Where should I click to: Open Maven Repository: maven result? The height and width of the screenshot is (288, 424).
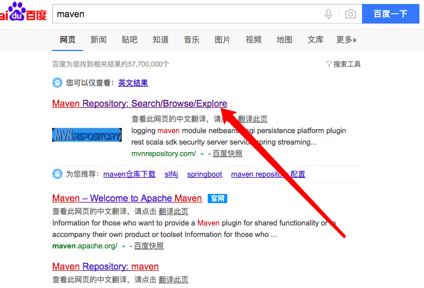point(106,267)
